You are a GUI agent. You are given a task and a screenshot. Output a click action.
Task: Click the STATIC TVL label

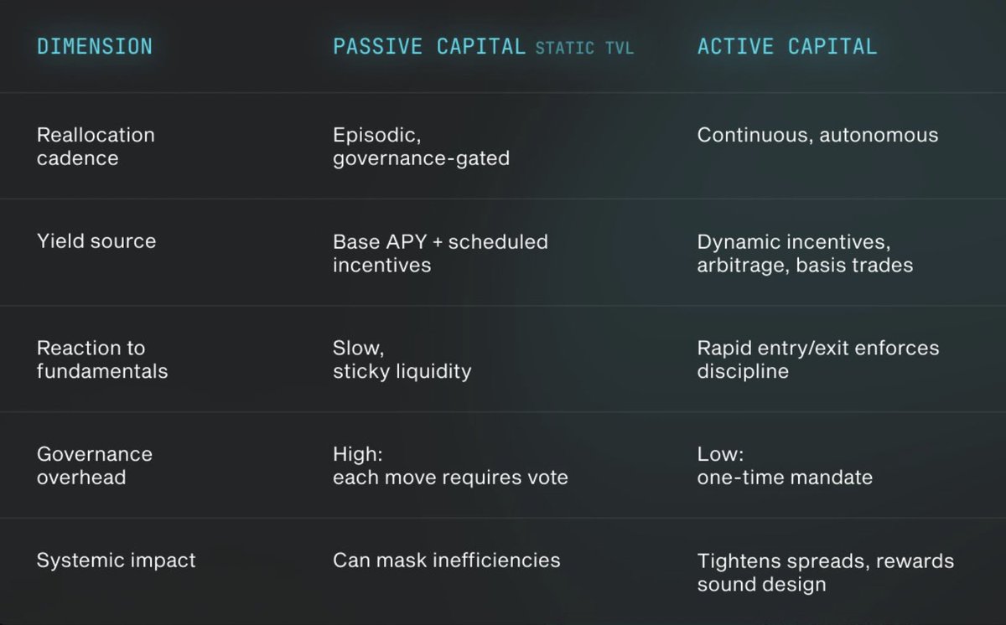(584, 48)
